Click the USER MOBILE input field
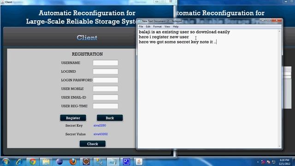Viewport: 295px width, 166px height. pos(106,89)
